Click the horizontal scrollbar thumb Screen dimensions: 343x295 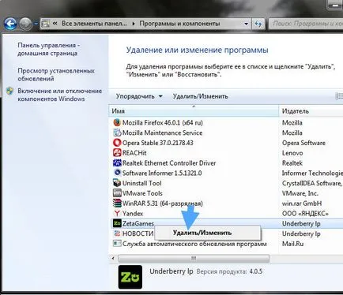click(194, 259)
